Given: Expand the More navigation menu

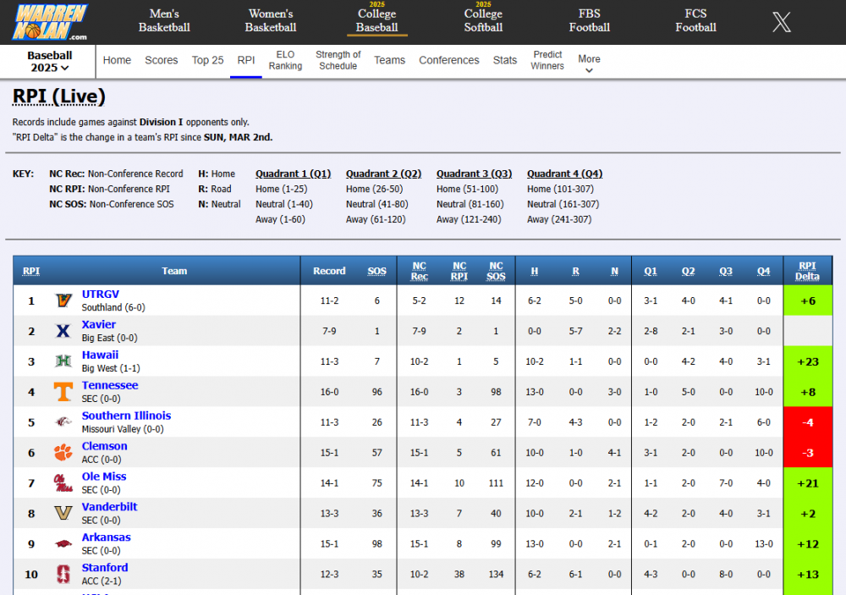Looking at the screenshot, I should coord(589,63).
